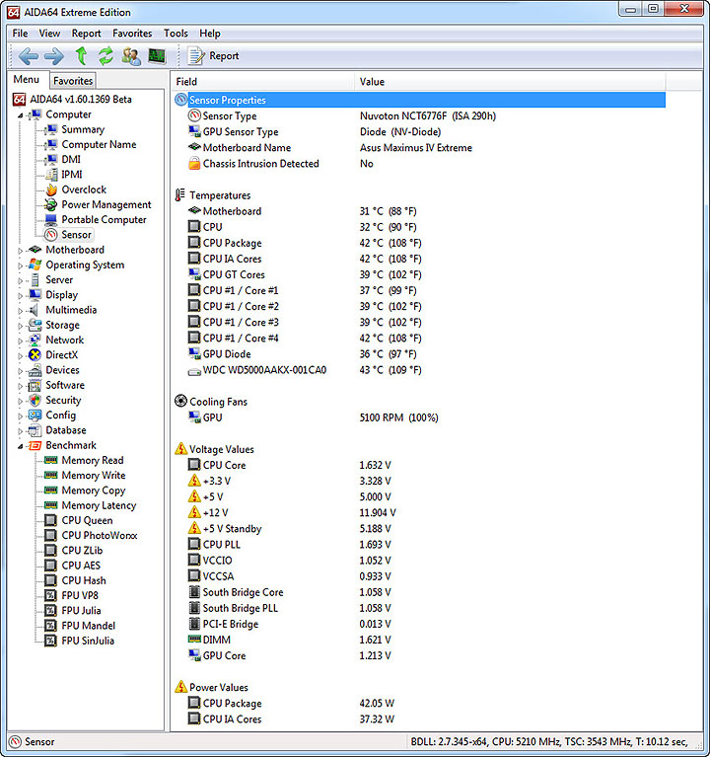Expand the Multimedia tree node
This screenshot has height=757, width=710.
pos(21,311)
